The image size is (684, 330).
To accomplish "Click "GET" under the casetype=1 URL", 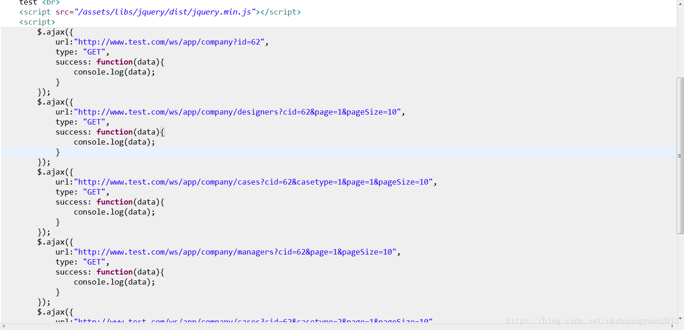I will click(x=94, y=192).
